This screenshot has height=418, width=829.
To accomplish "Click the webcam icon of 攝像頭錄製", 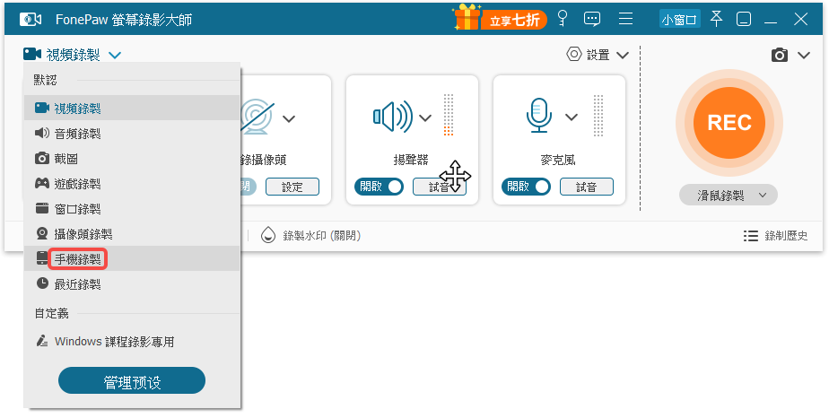I will (x=42, y=233).
